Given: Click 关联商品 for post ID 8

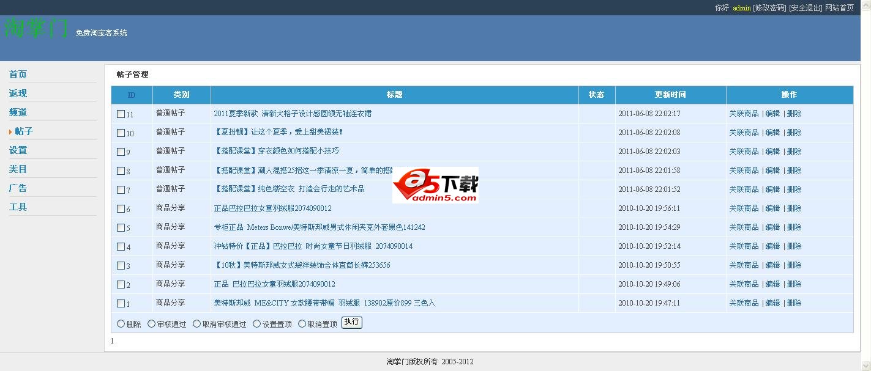Looking at the screenshot, I should (x=744, y=171).
